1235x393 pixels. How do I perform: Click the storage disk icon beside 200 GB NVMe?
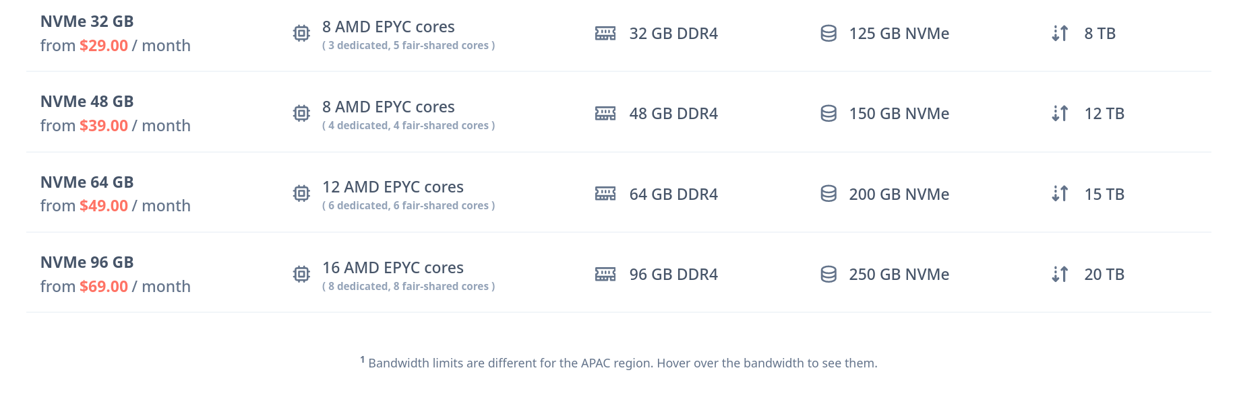829,194
